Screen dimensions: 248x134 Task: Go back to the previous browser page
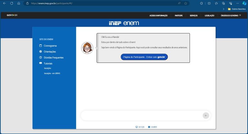(5, 3)
